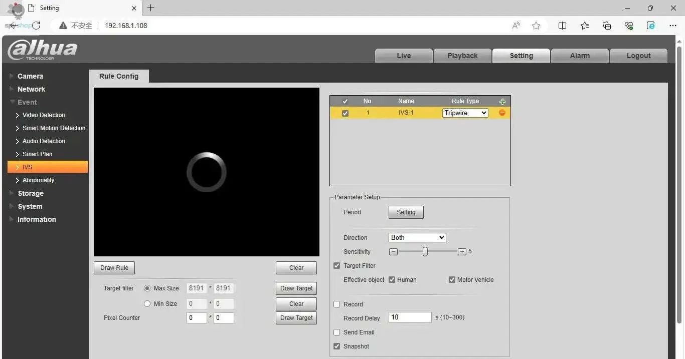Select the Max Size radio button
Screen dimensions: 685x359
pyautogui.click(x=147, y=288)
